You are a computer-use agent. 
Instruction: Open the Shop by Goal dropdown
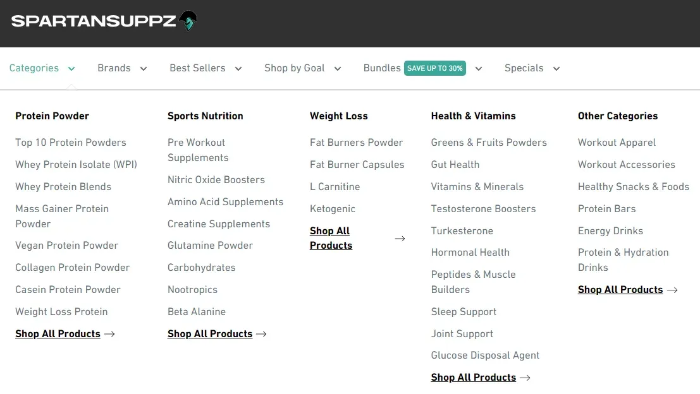coord(302,68)
